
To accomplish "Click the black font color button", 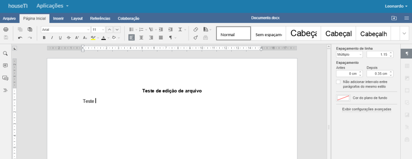I will (103, 37).
